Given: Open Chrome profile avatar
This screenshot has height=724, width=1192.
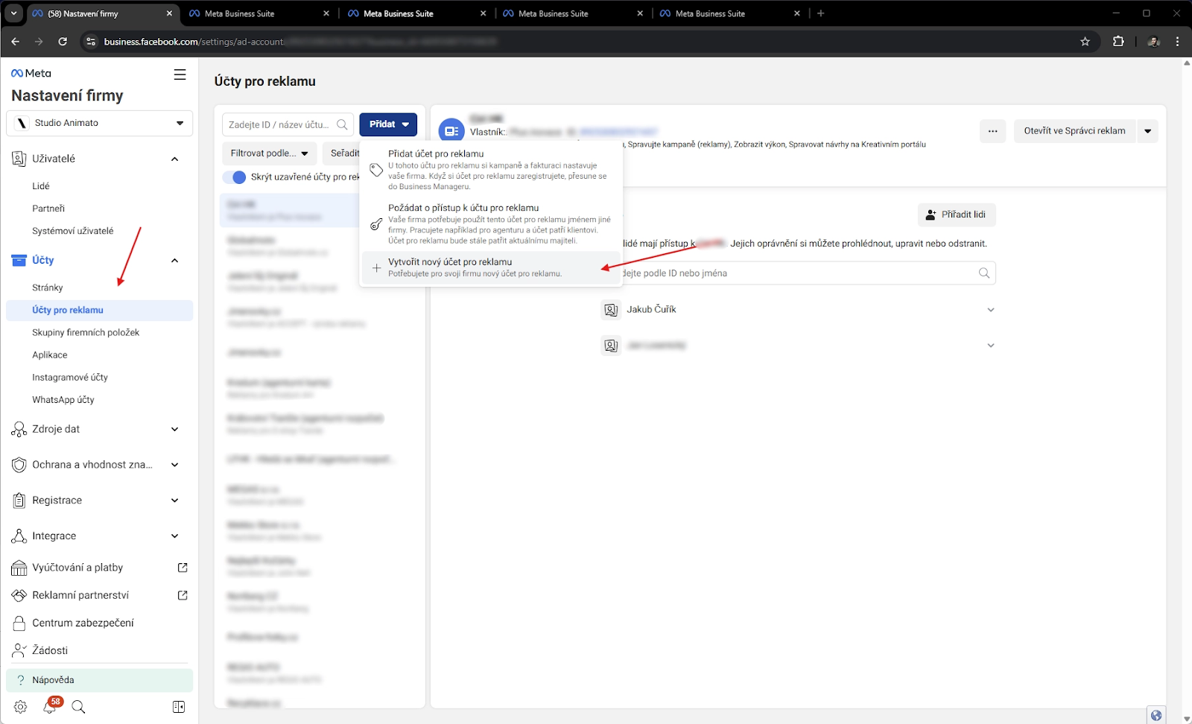Looking at the screenshot, I should pos(1153,42).
